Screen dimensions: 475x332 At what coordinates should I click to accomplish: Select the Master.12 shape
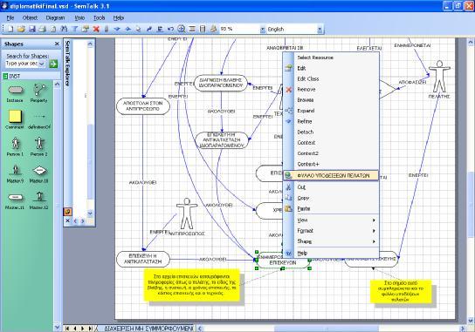(39, 200)
